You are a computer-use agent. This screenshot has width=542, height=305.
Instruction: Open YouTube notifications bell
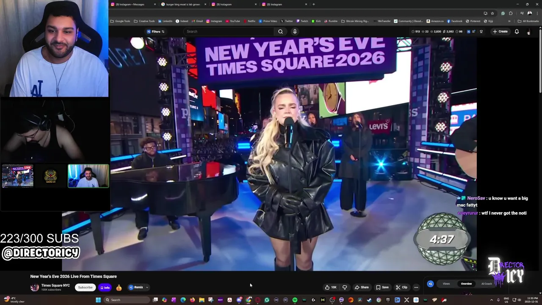click(517, 31)
